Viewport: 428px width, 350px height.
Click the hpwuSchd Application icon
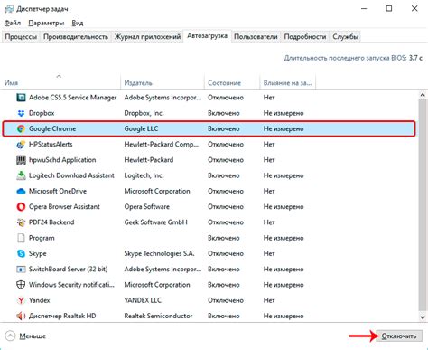coord(21,160)
